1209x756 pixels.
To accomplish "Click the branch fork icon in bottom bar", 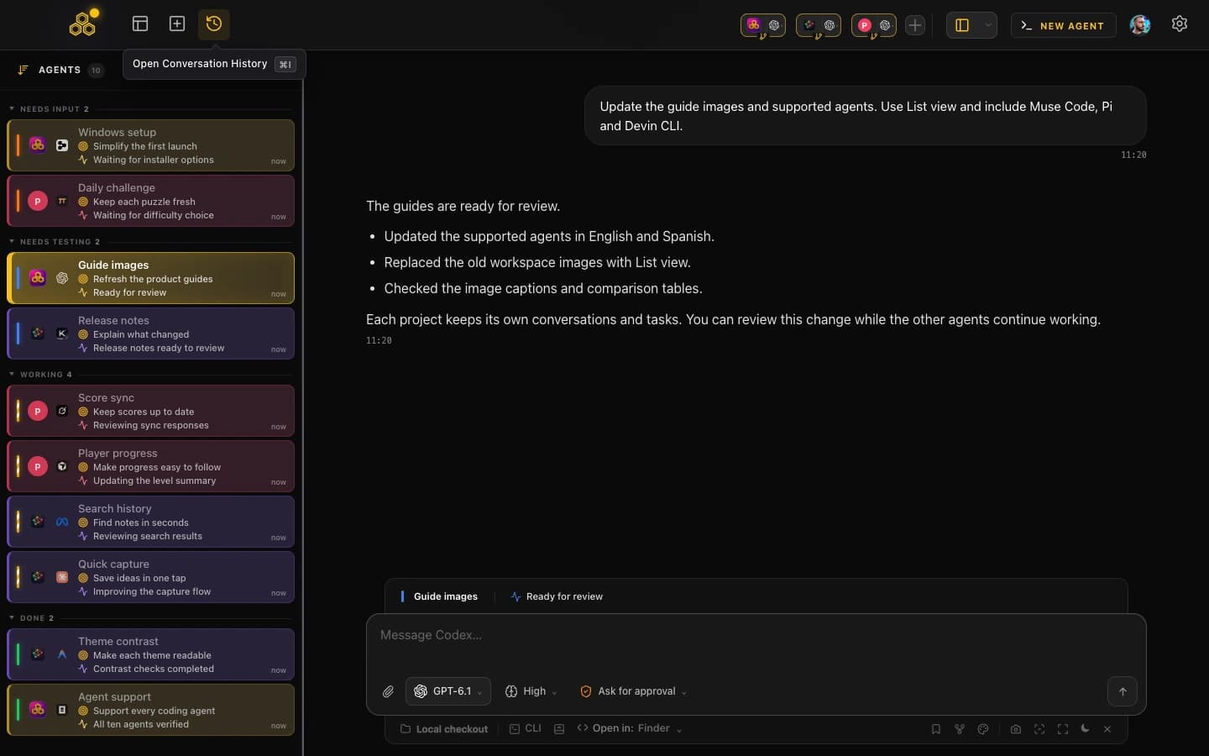I will tap(959, 729).
